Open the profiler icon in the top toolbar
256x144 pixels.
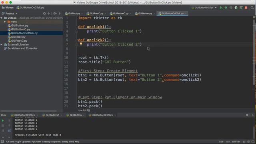[236, 8]
